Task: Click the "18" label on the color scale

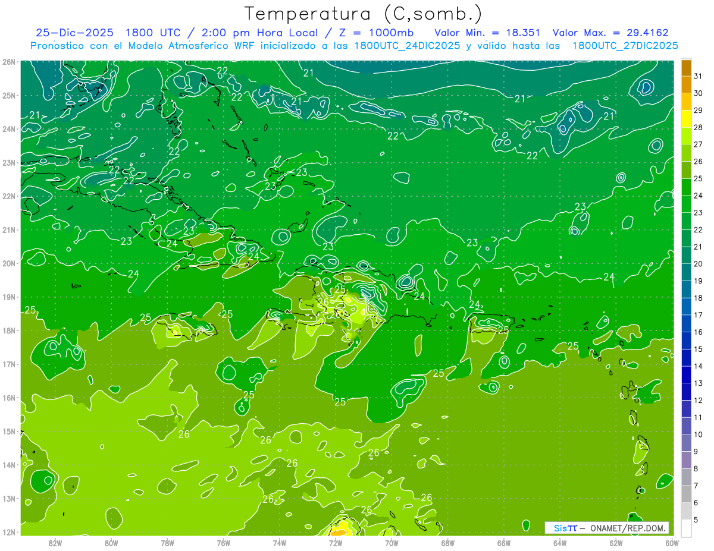Action: [699, 298]
